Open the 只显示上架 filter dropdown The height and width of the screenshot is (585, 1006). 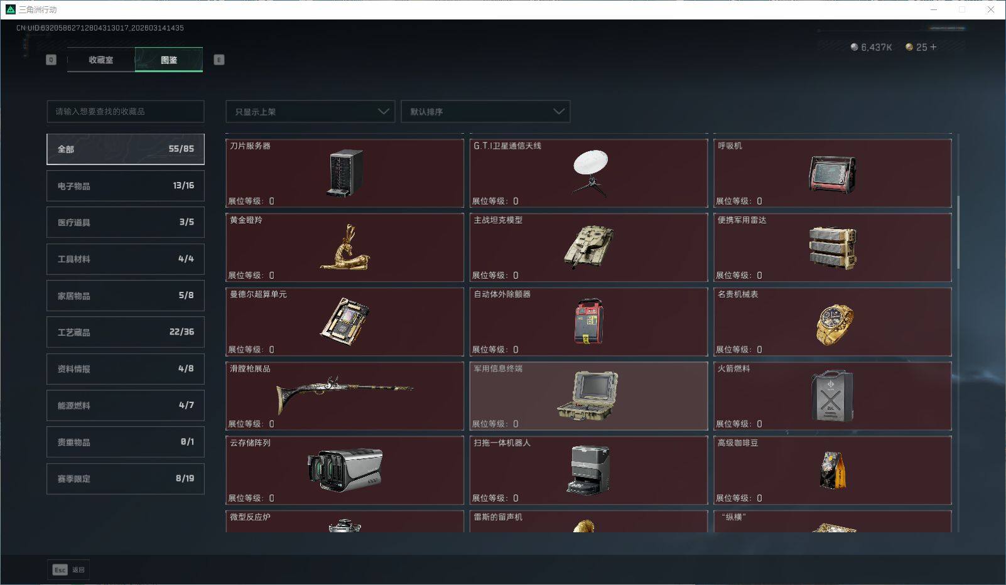[x=310, y=111]
